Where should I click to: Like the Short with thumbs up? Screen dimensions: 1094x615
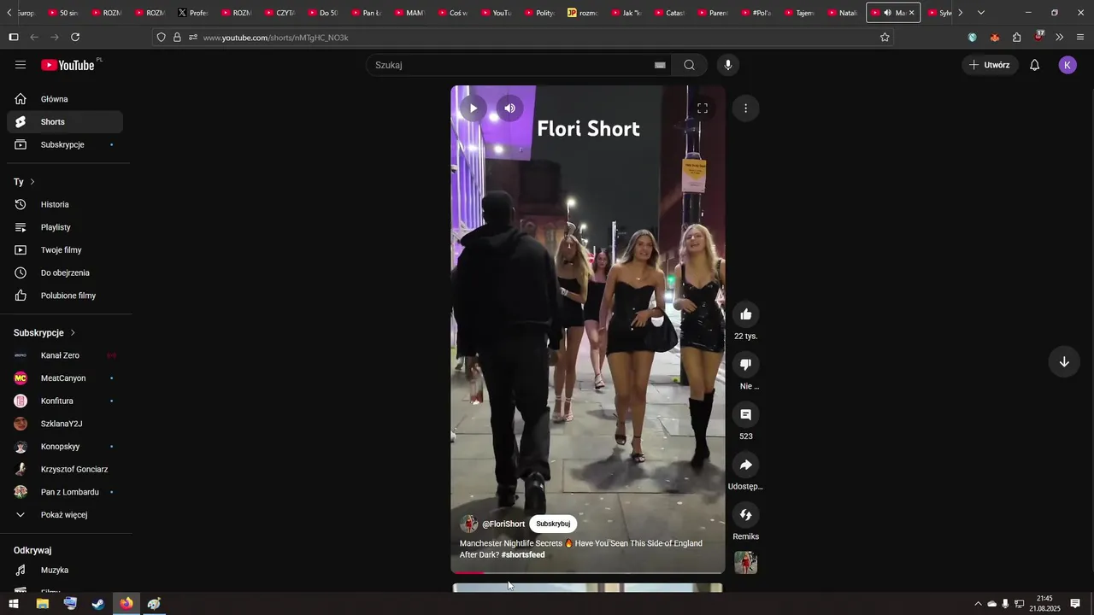pos(746,314)
